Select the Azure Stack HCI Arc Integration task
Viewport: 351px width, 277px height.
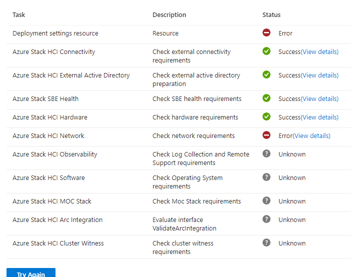pos(57,220)
